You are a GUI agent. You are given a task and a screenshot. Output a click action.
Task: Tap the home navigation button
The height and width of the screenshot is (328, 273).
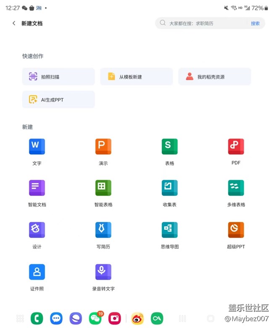point(210,319)
